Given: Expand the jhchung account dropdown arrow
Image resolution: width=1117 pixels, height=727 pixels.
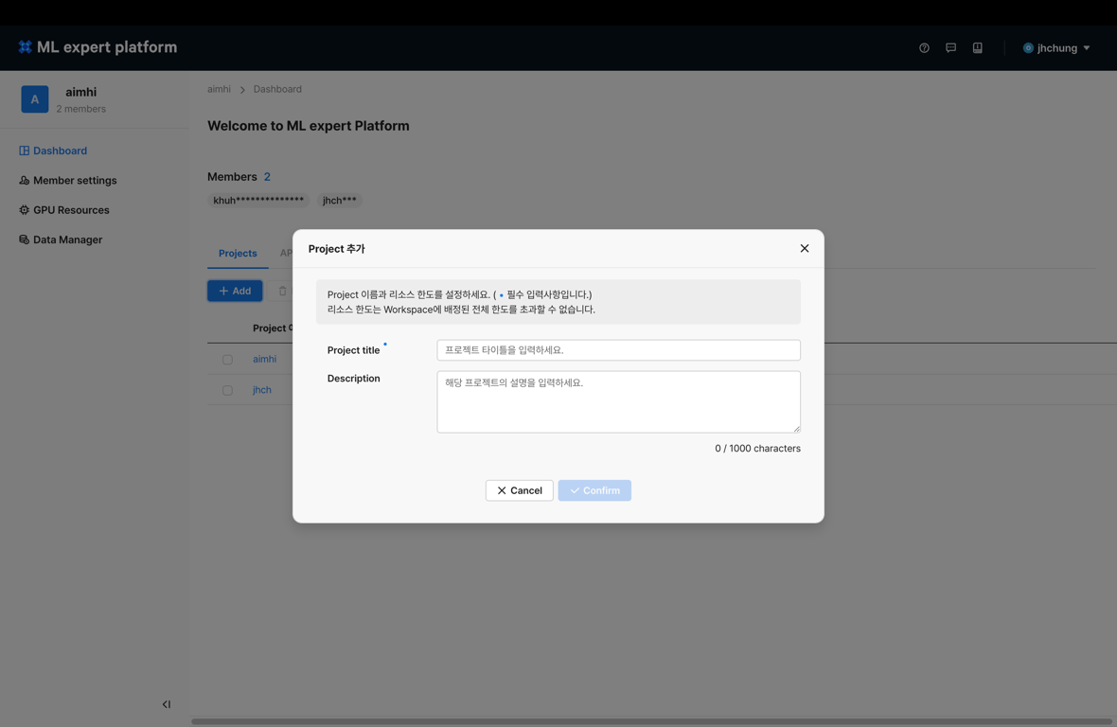Looking at the screenshot, I should pos(1087,47).
